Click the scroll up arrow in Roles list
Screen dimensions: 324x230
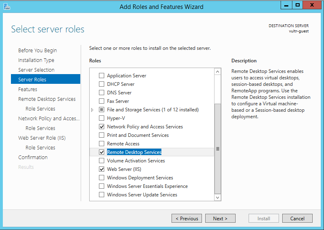pos(217,72)
